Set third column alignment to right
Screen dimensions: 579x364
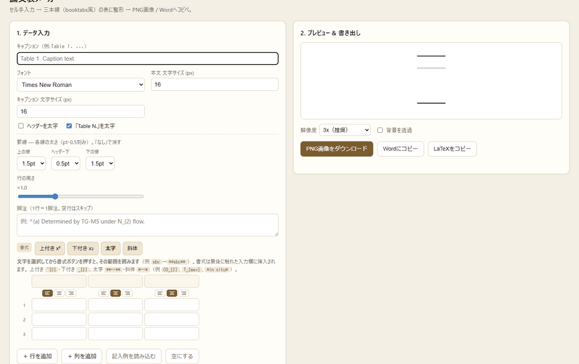click(184, 293)
